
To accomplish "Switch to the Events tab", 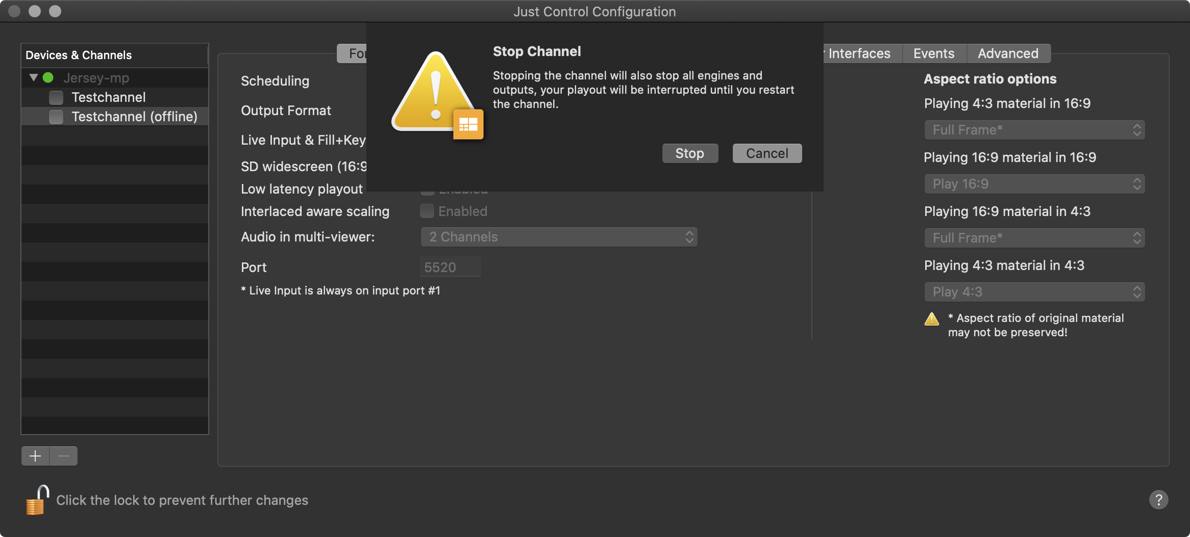I will tap(934, 53).
